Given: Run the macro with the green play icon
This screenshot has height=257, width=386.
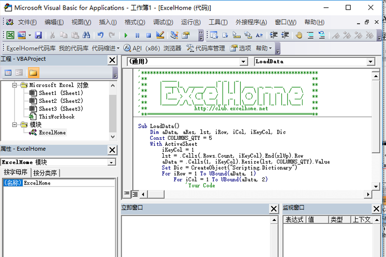Looking at the screenshot, I should click(x=126, y=35).
